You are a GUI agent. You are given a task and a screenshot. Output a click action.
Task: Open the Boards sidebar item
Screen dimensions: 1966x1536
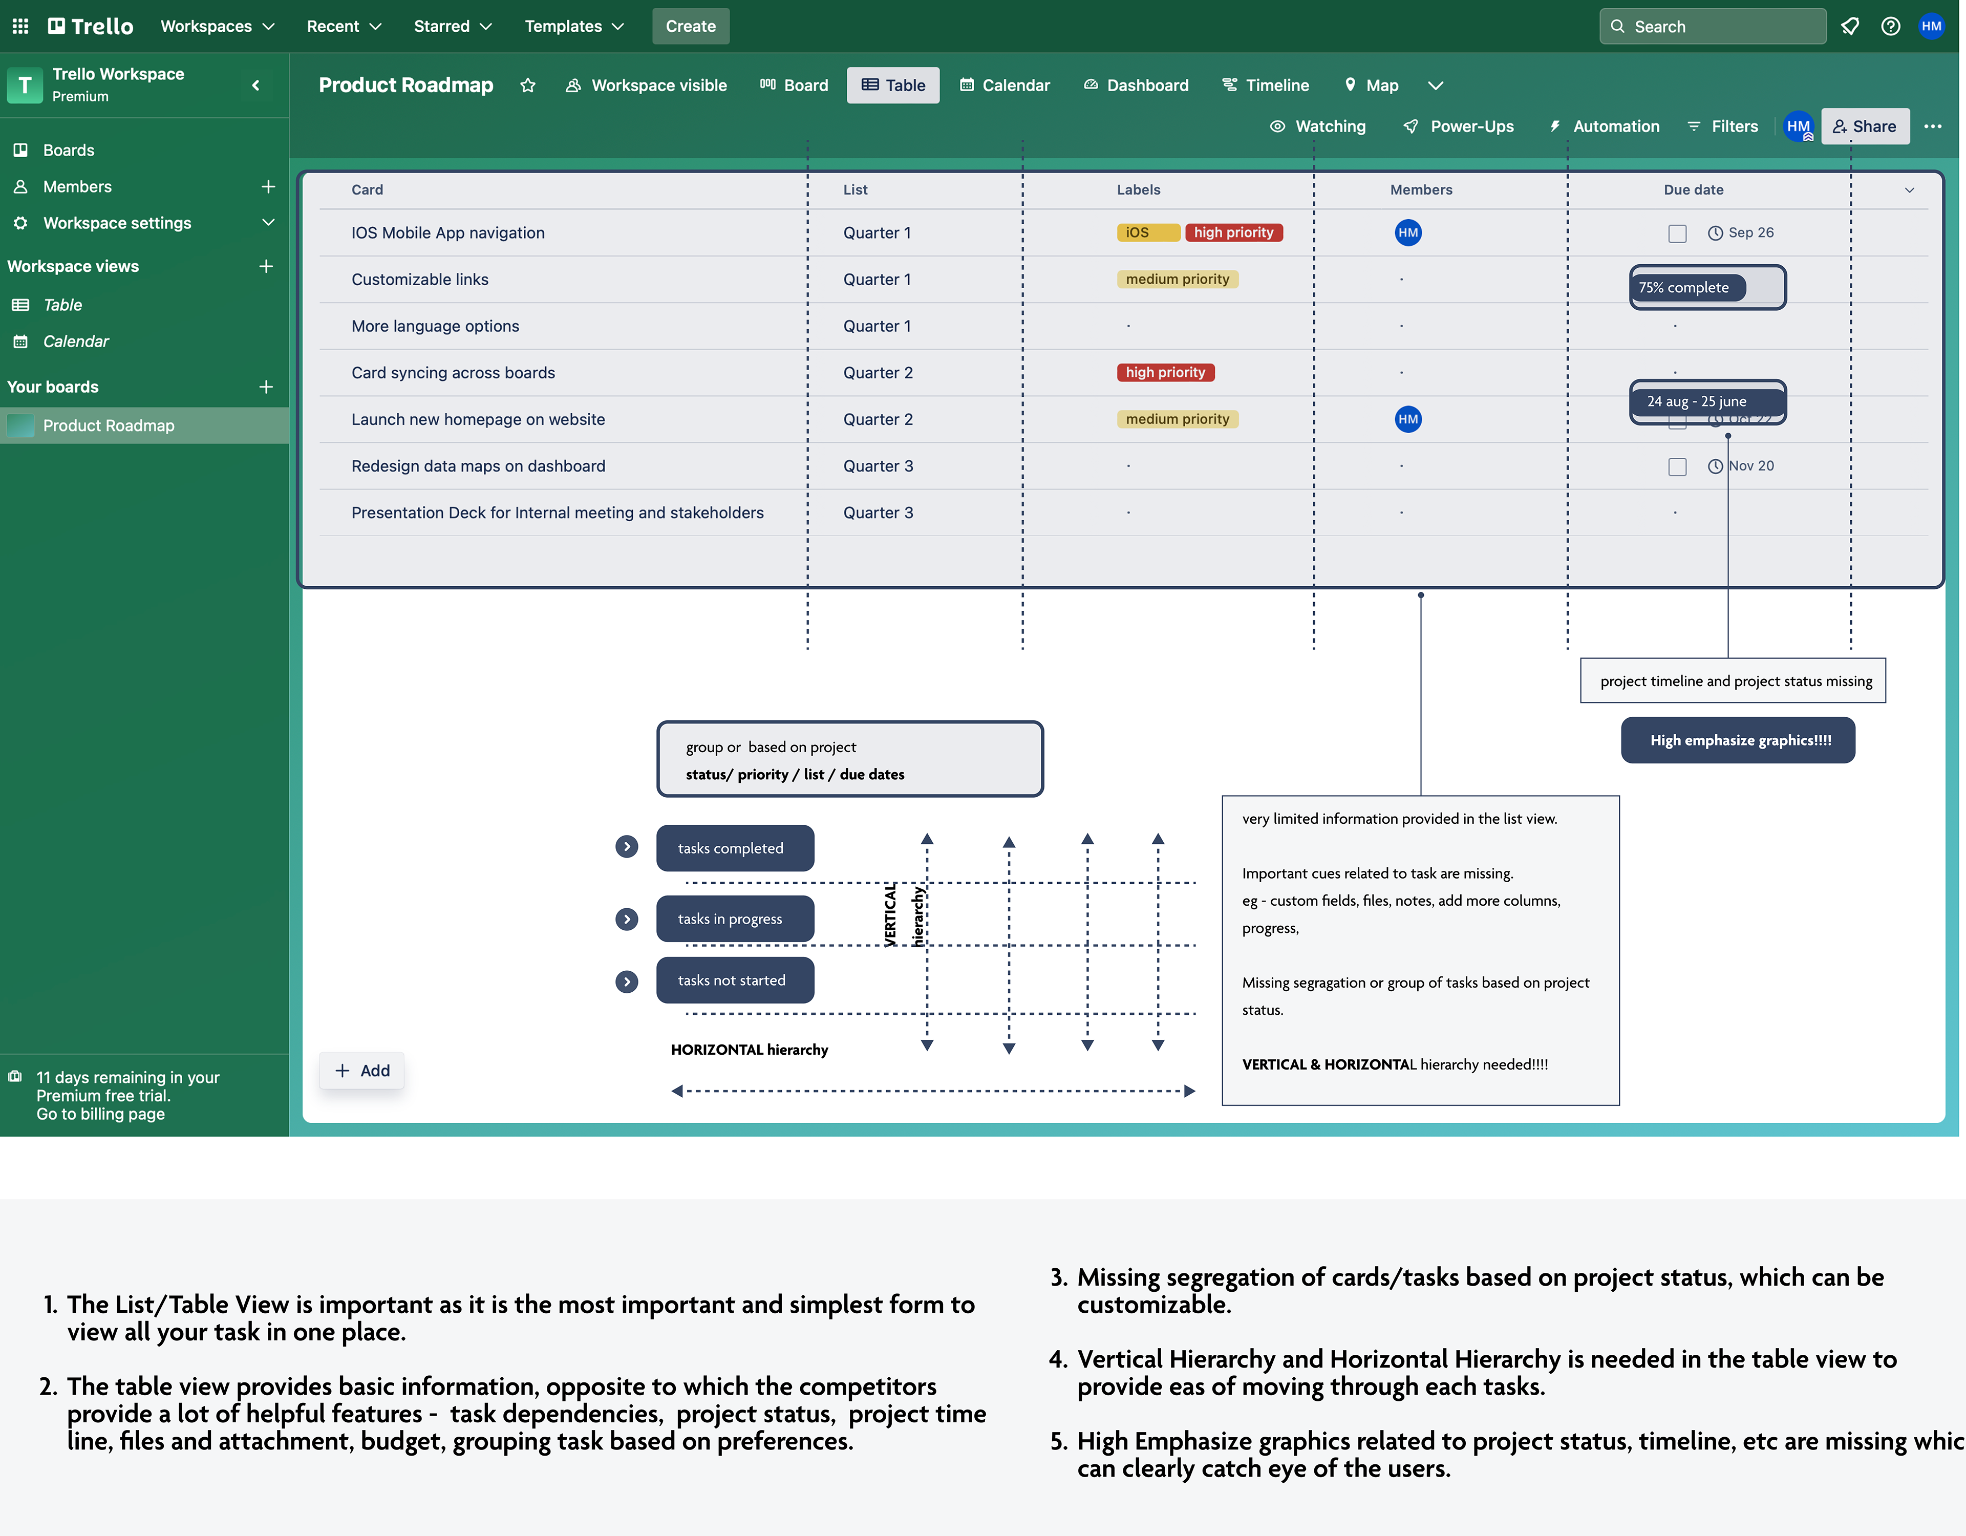[144, 150]
